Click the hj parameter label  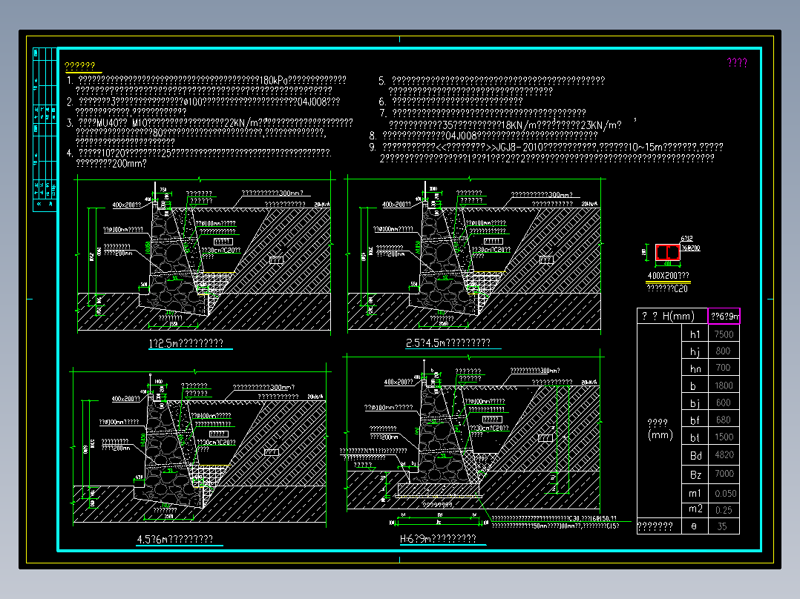click(x=695, y=351)
